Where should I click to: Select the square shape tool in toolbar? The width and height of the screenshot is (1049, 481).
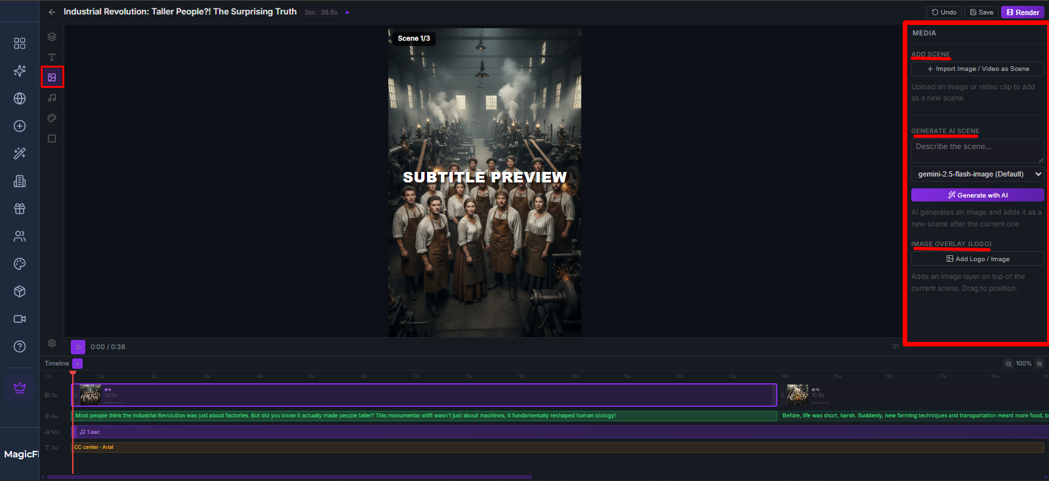coord(52,138)
